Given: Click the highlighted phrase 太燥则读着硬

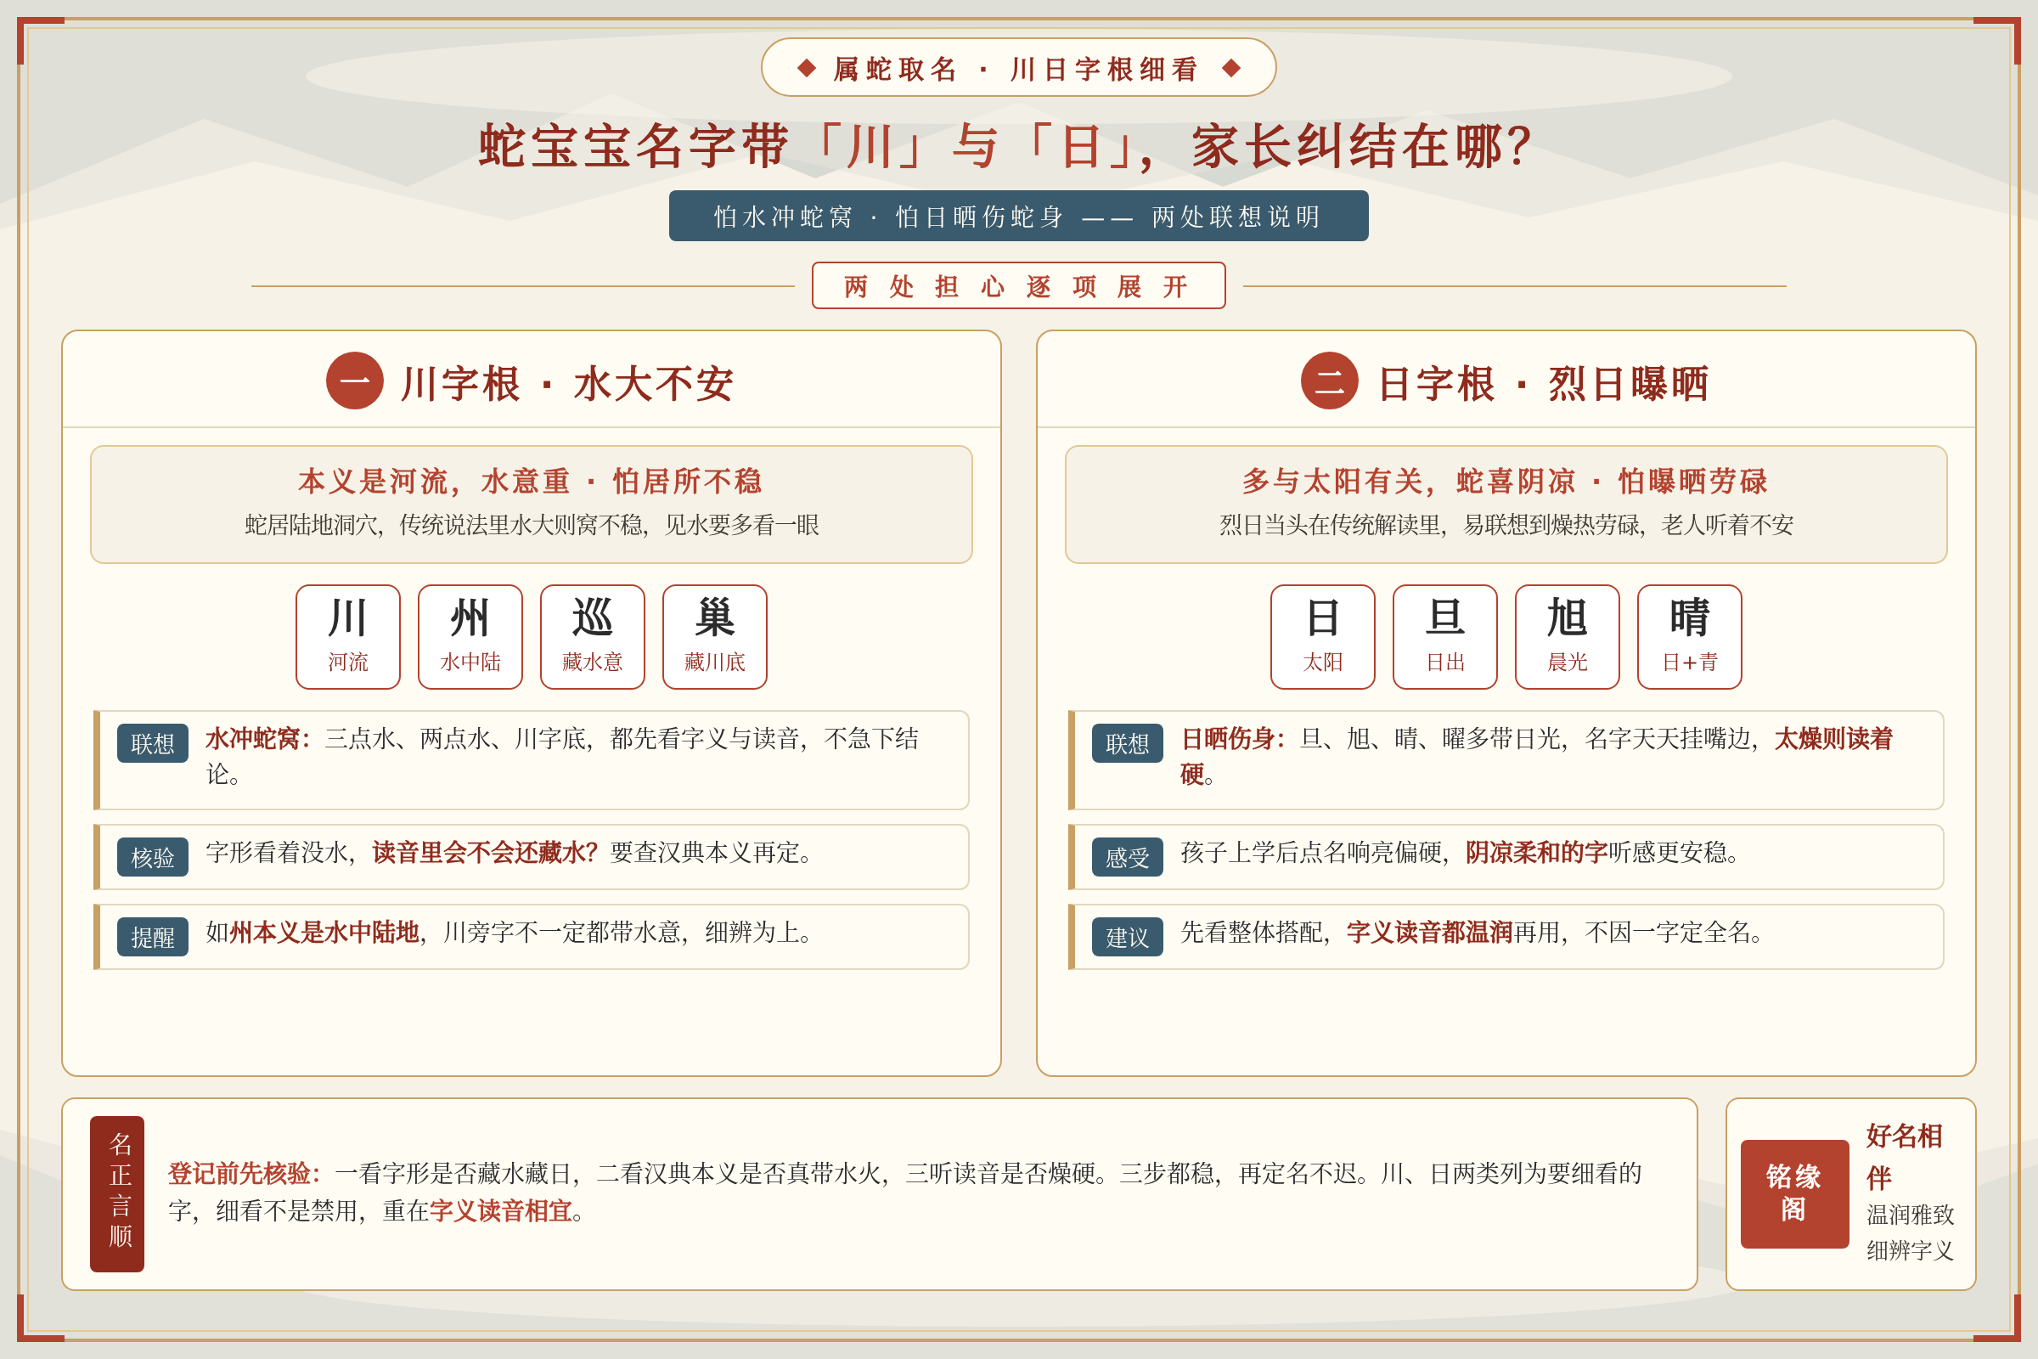Looking at the screenshot, I should click(x=1536, y=756).
